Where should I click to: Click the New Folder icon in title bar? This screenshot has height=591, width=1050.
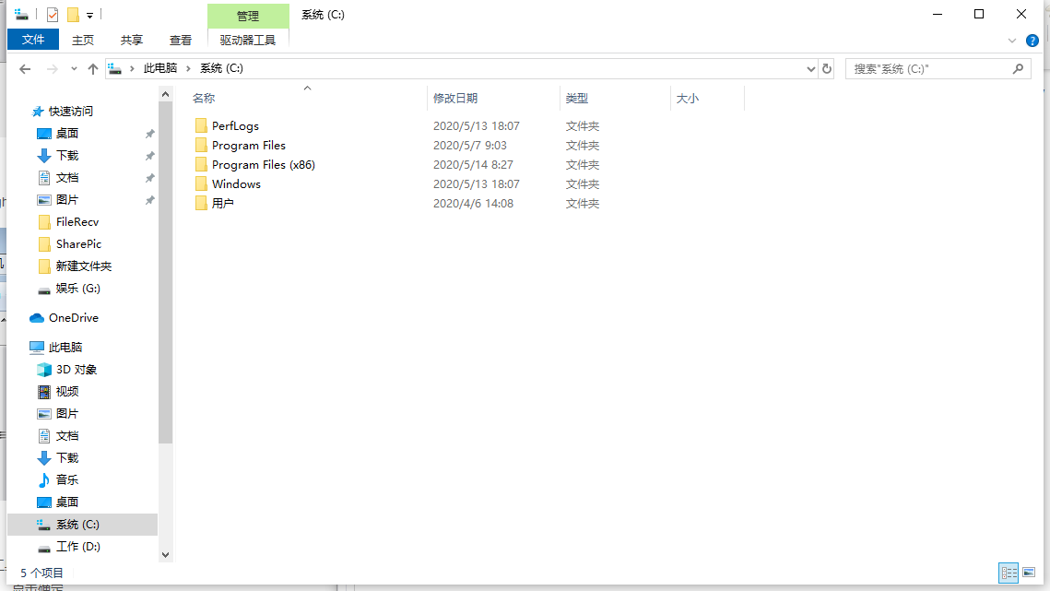pyautogui.click(x=73, y=15)
